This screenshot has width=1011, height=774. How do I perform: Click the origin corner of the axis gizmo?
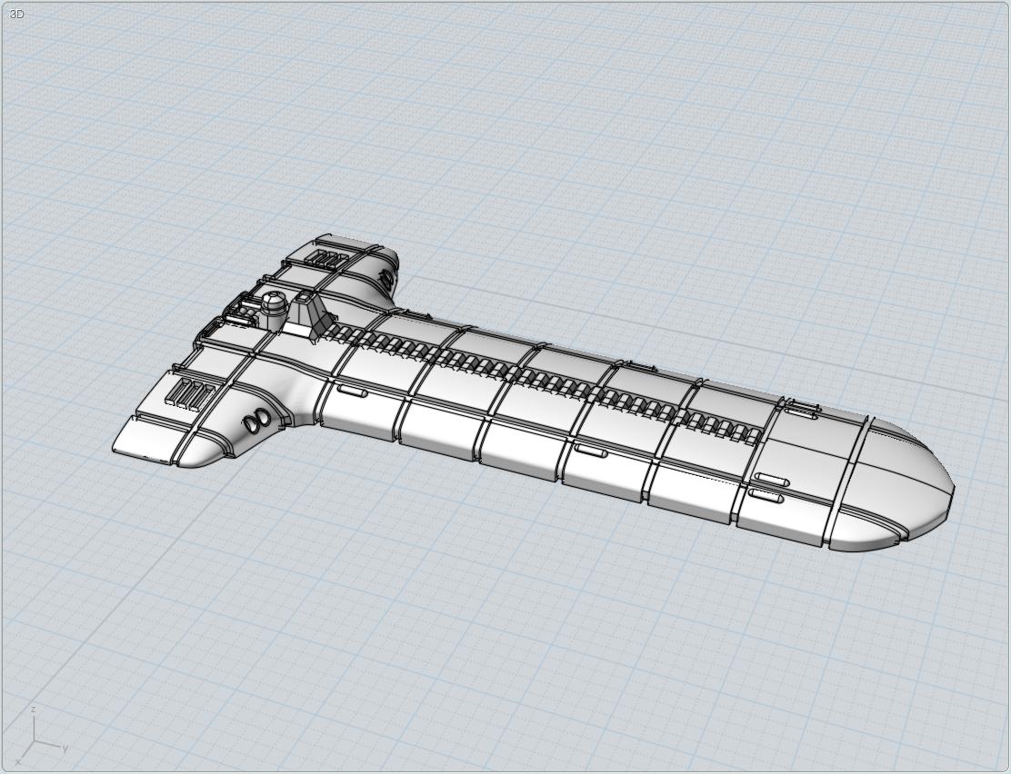pos(35,741)
